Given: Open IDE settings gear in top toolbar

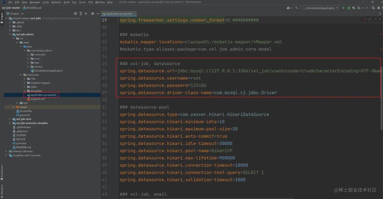Looking at the screenshot, I should (x=378, y=8).
